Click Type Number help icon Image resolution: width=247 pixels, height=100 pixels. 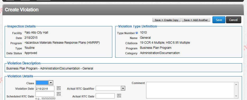137,33
